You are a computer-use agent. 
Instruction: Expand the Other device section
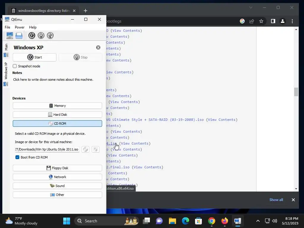(x=57, y=195)
